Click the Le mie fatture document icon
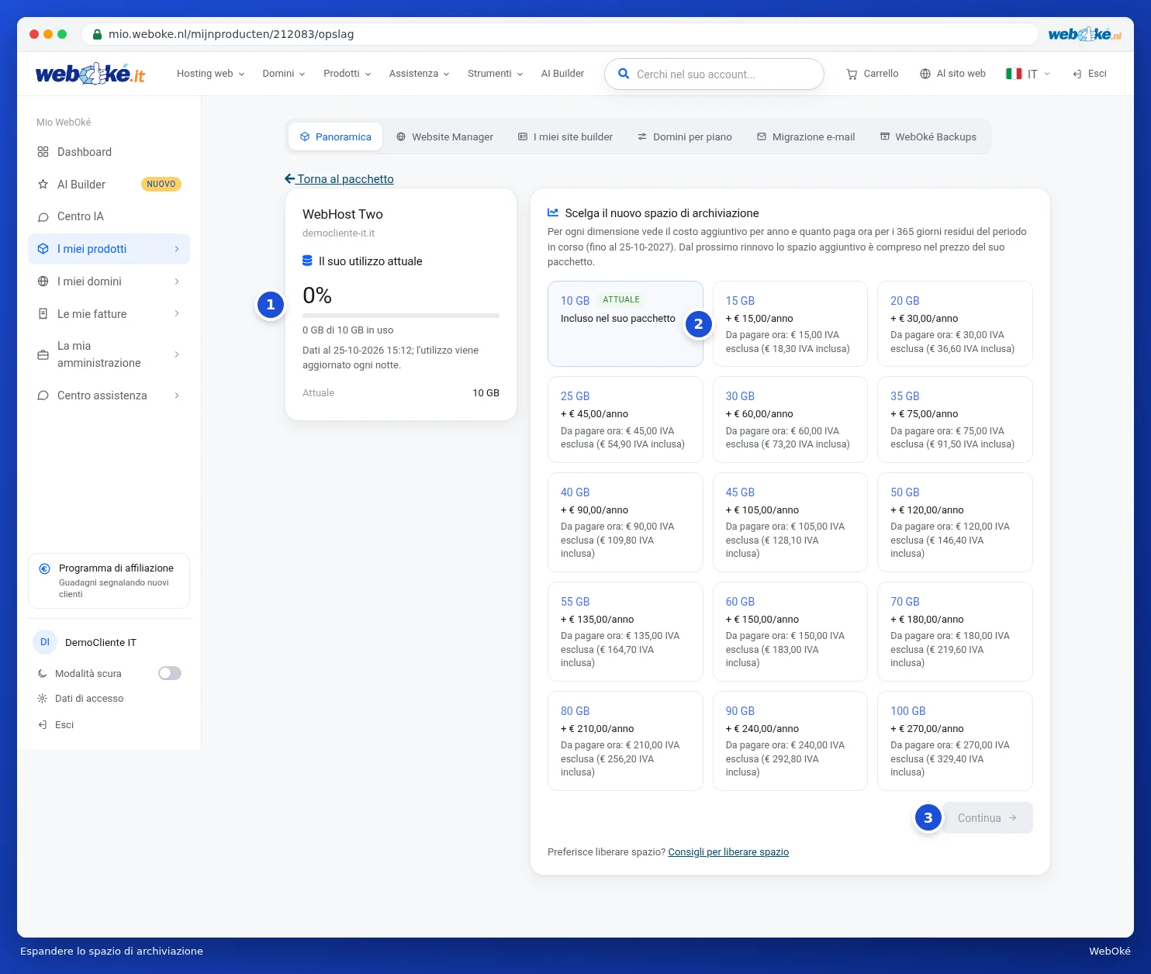Image resolution: width=1151 pixels, height=974 pixels. [43, 314]
